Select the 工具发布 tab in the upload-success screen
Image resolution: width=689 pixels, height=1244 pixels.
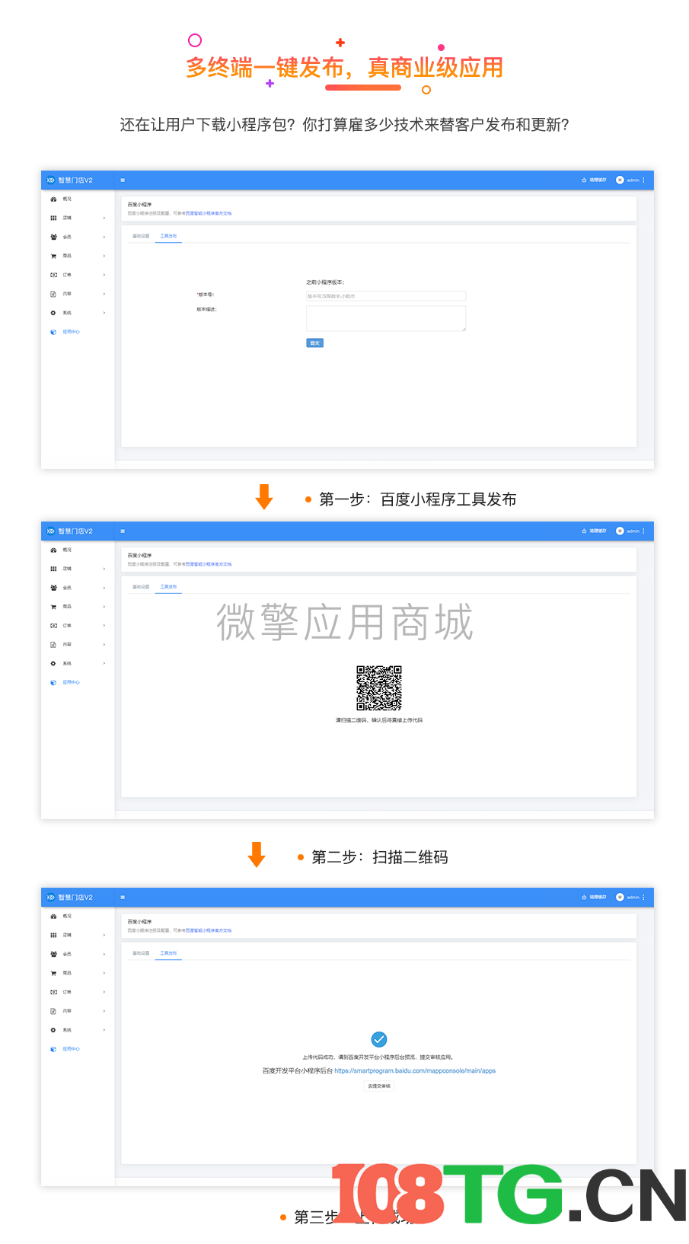pyautogui.click(x=168, y=953)
